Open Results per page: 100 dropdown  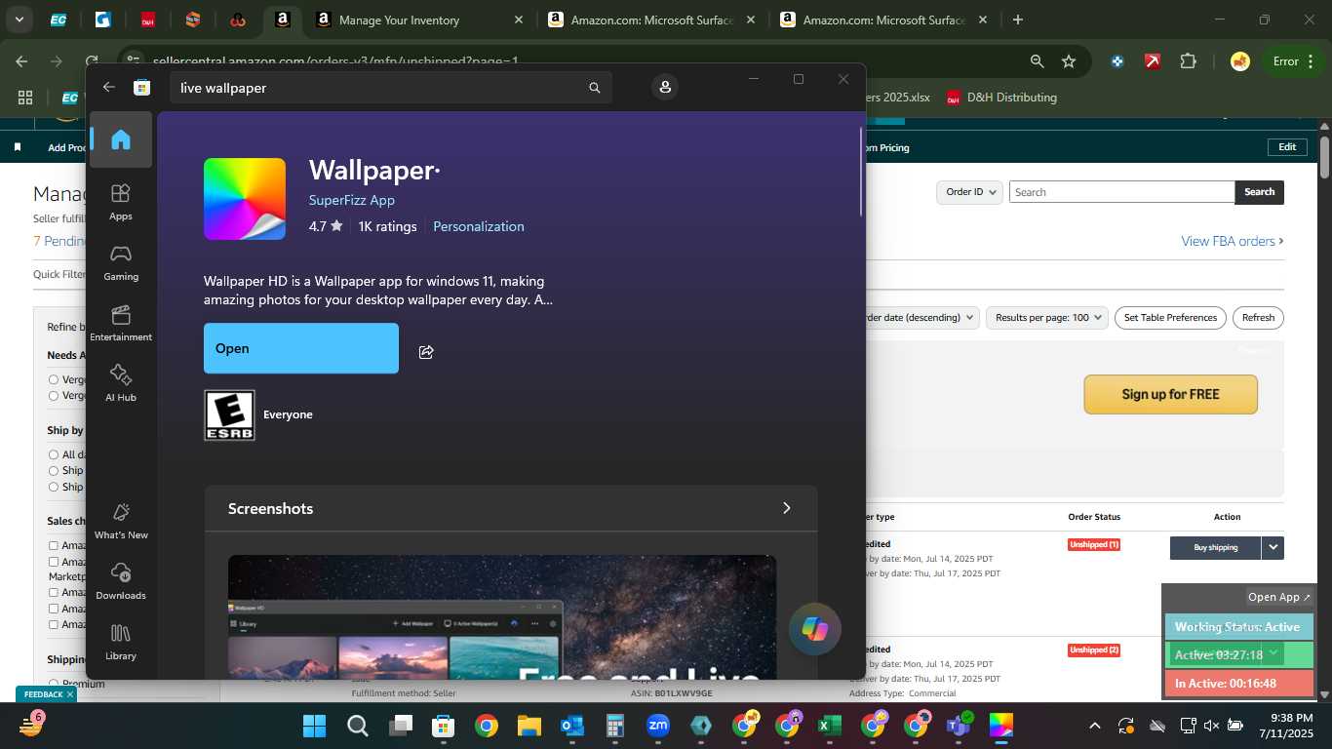pyautogui.click(x=1048, y=317)
